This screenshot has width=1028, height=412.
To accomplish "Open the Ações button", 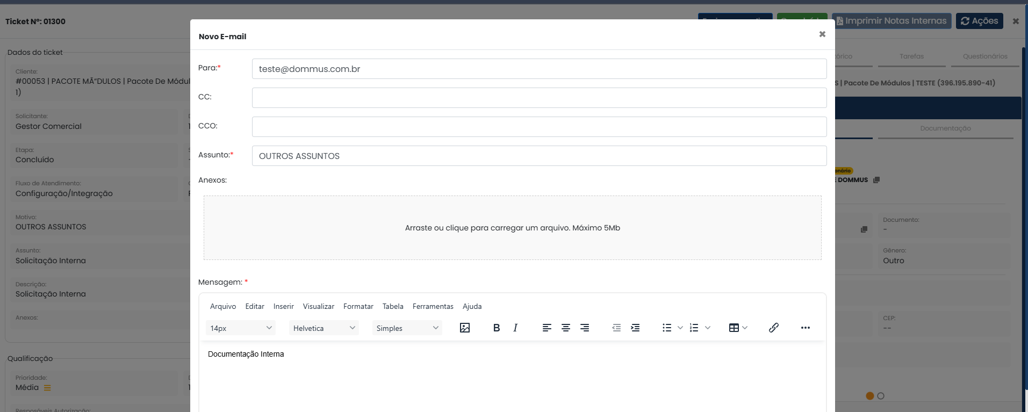I will (x=980, y=21).
